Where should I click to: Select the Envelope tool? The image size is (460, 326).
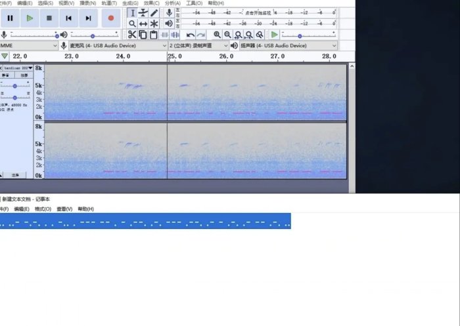click(x=143, y=12)
